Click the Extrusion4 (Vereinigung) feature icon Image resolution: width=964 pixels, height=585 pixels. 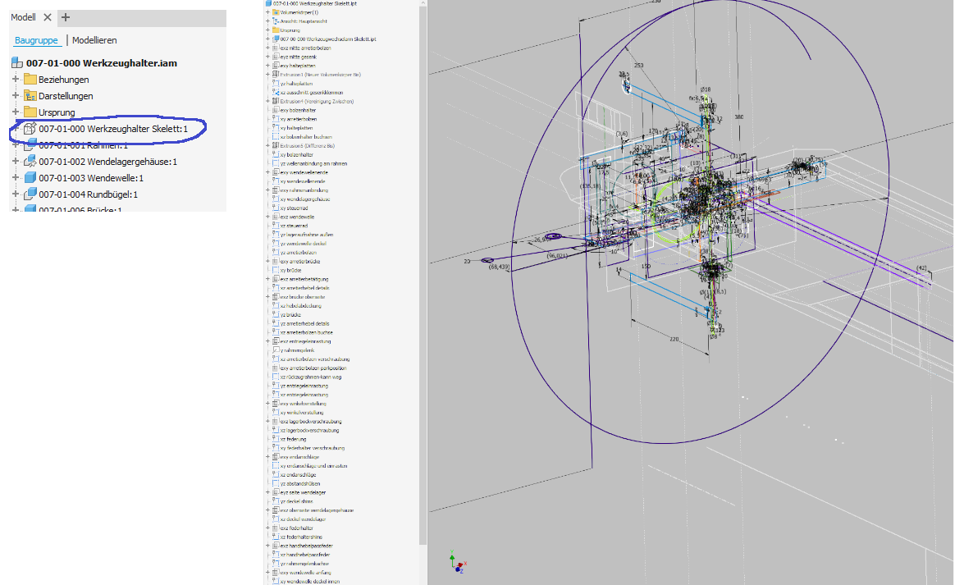coord(276,102)
